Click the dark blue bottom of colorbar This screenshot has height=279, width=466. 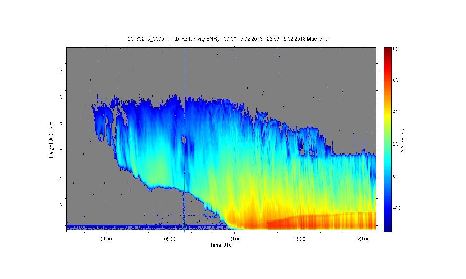(x=387, y=229)
